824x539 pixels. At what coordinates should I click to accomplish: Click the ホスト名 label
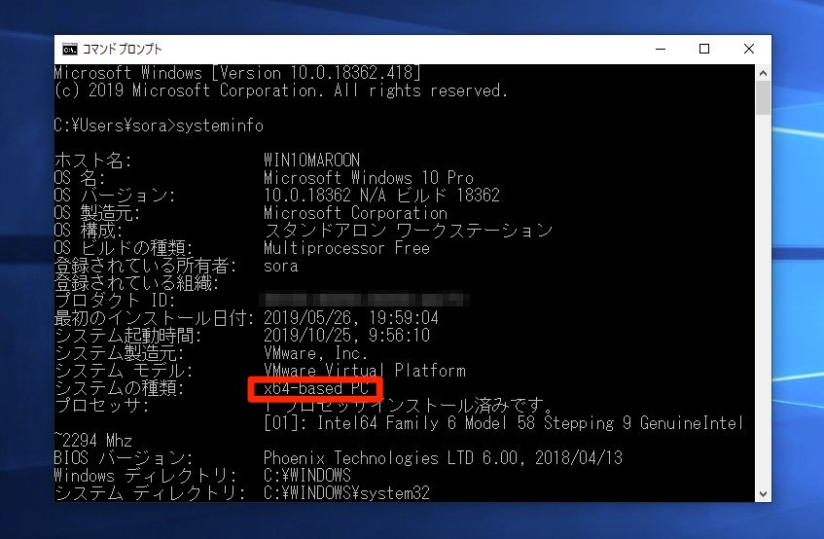[93, 160]
